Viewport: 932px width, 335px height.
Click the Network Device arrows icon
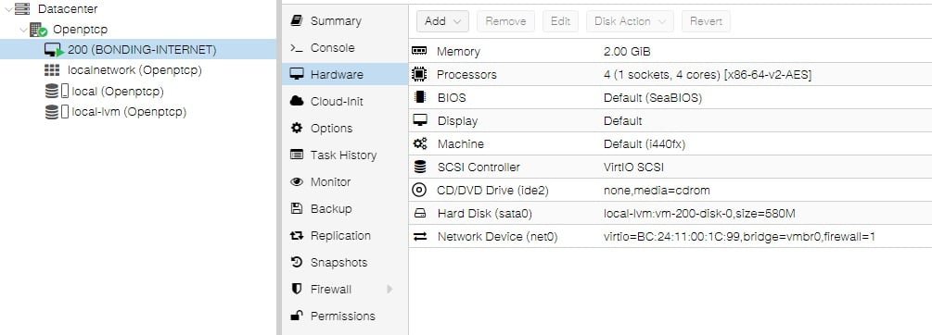(x=420, y=237)
